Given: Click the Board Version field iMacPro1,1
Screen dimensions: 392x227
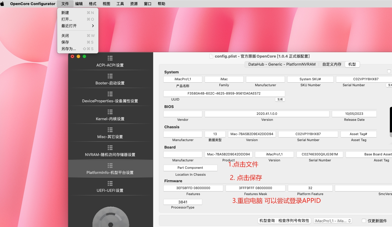Looking at the screenshot, I should click(274, 154).
